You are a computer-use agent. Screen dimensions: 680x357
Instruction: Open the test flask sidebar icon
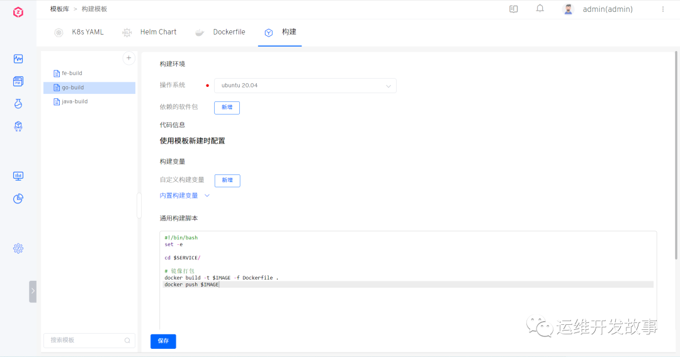pyautogui.click(x=18, y=104)
